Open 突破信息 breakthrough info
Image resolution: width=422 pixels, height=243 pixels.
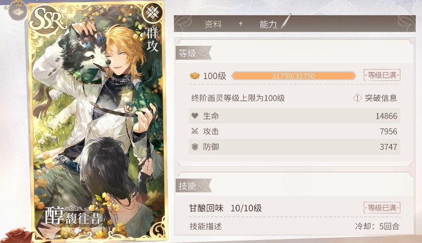381,98
